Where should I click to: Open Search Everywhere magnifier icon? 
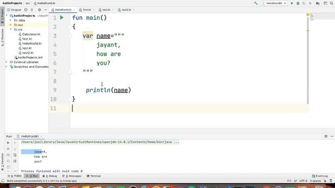click(331, 3)
